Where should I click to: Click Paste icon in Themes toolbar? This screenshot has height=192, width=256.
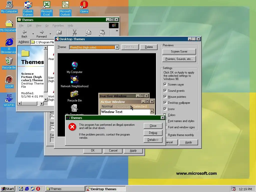[102, 32]
